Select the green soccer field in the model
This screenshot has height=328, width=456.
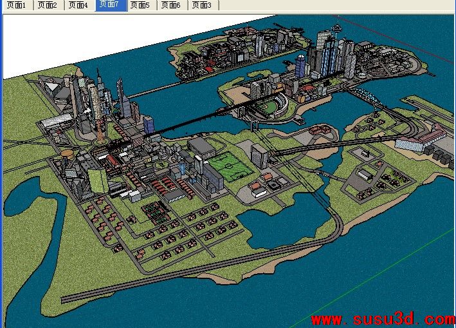[x=230, y=167]
